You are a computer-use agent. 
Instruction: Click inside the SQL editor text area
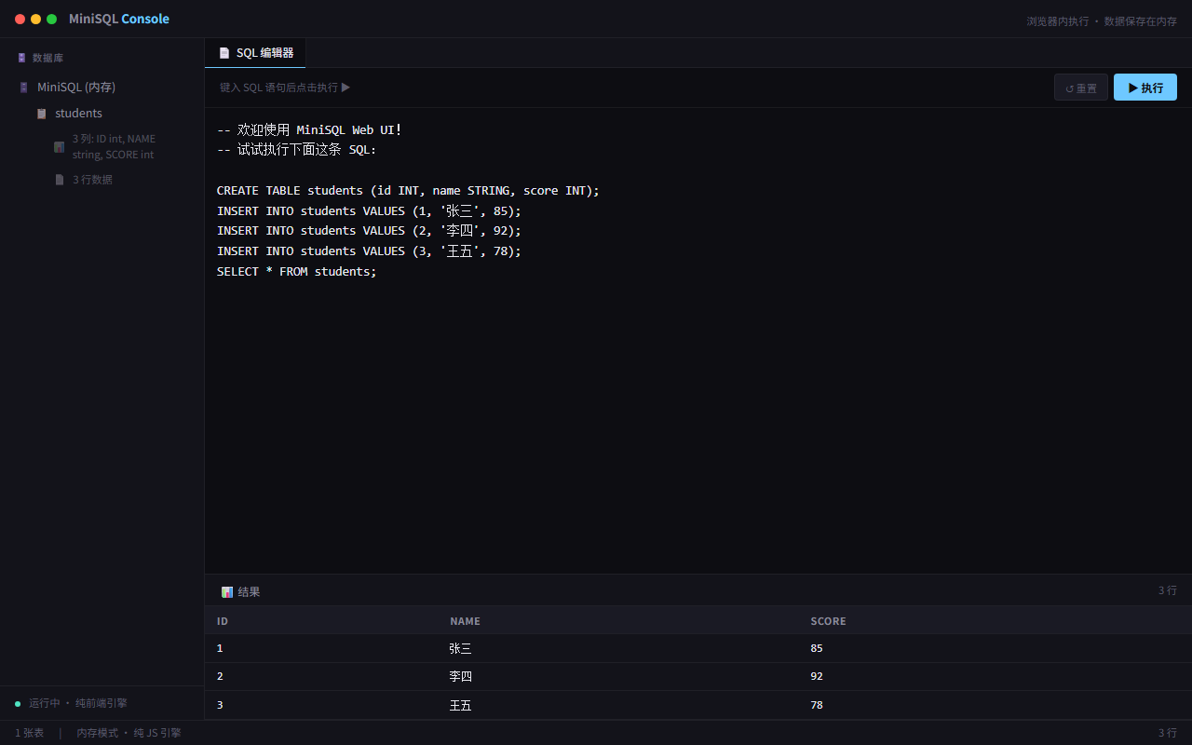point(698,341)
